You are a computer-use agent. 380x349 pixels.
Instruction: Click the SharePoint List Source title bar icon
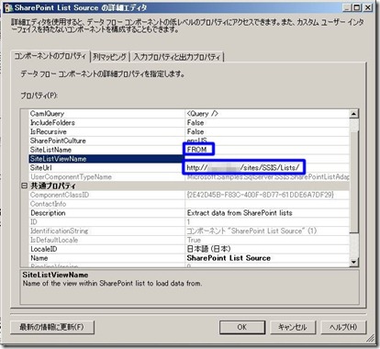point(8,7)
